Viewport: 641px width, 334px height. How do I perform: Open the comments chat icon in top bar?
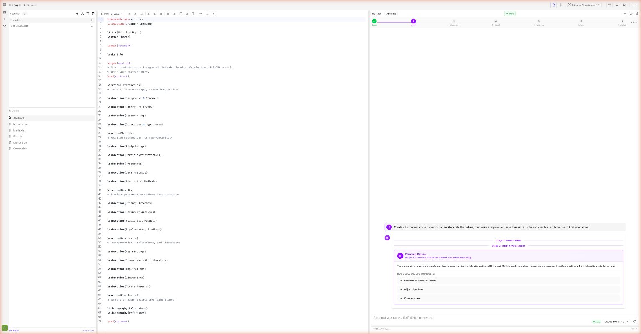(617, 5)
